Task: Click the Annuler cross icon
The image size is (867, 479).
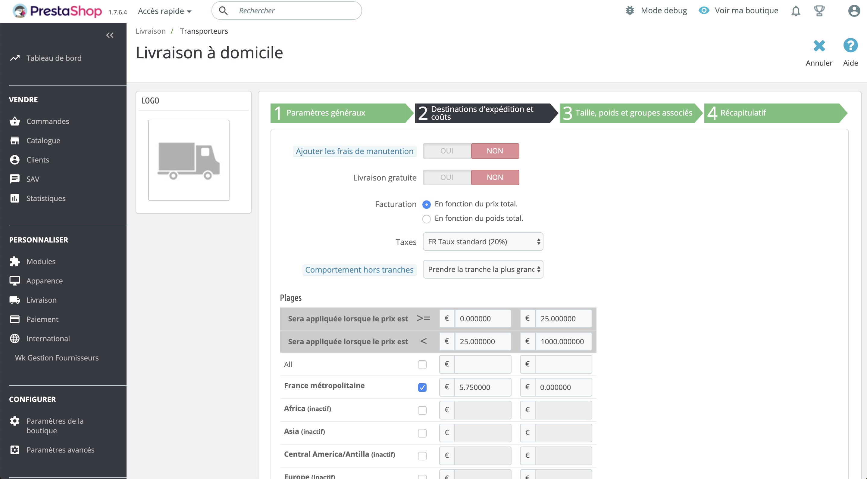Action: (819, 46)
